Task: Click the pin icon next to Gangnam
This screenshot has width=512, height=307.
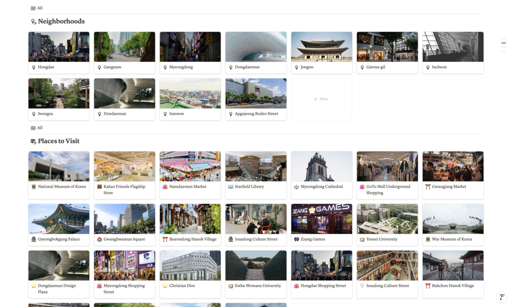Action: 99,67
